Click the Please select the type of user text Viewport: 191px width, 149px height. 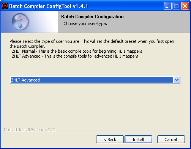coord(92,41)
